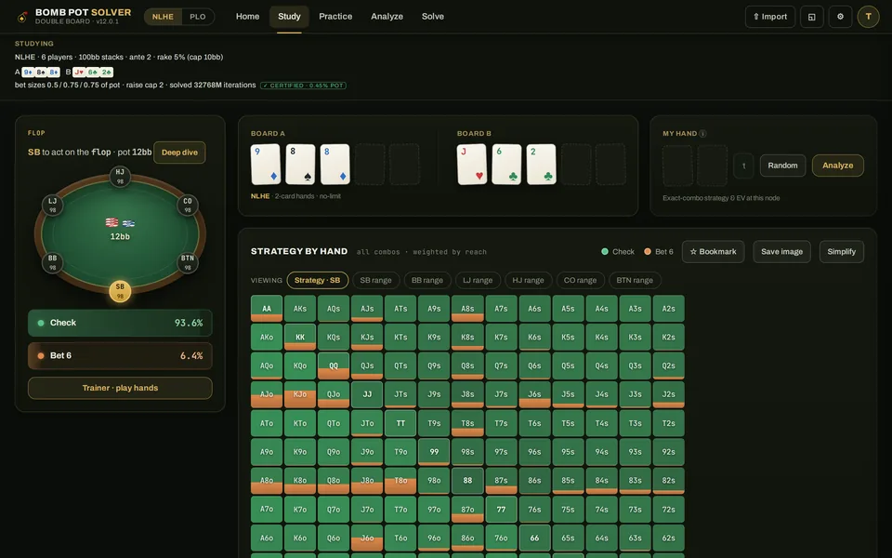Image resolution: width=892 pixels, height=558 pixels.
Task: Select the highlighted SB seat on the table
Action: coord(120,291)
